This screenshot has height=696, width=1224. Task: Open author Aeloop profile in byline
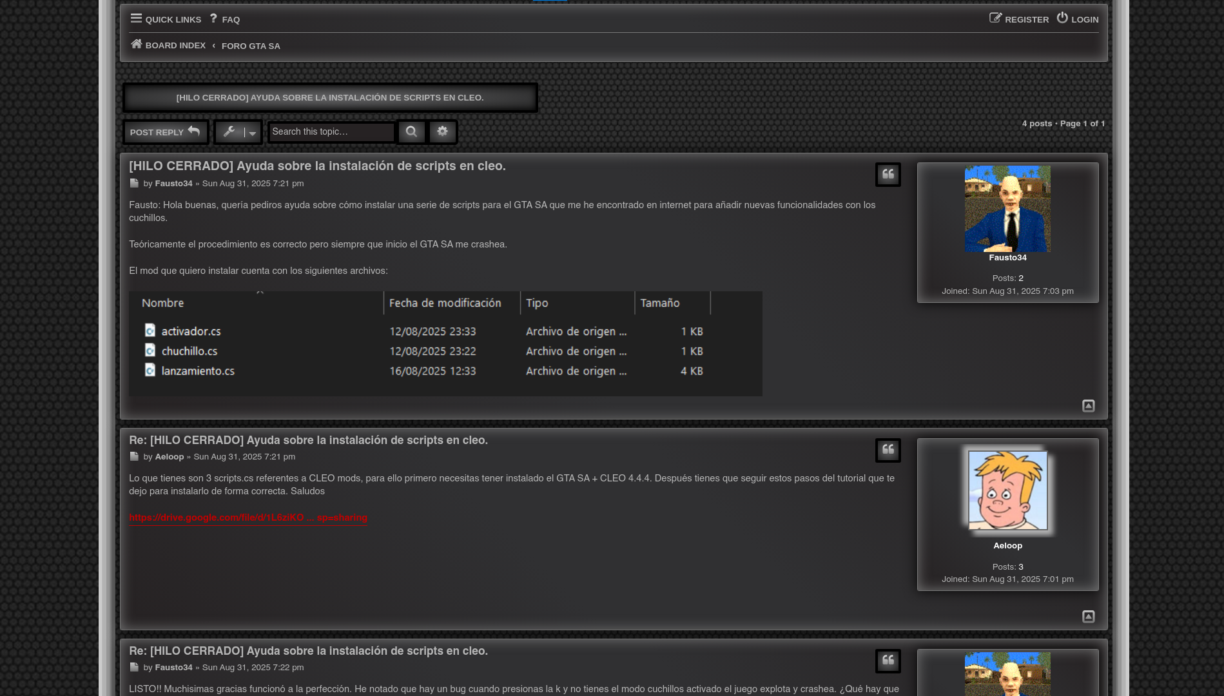[x=169, y=456]
